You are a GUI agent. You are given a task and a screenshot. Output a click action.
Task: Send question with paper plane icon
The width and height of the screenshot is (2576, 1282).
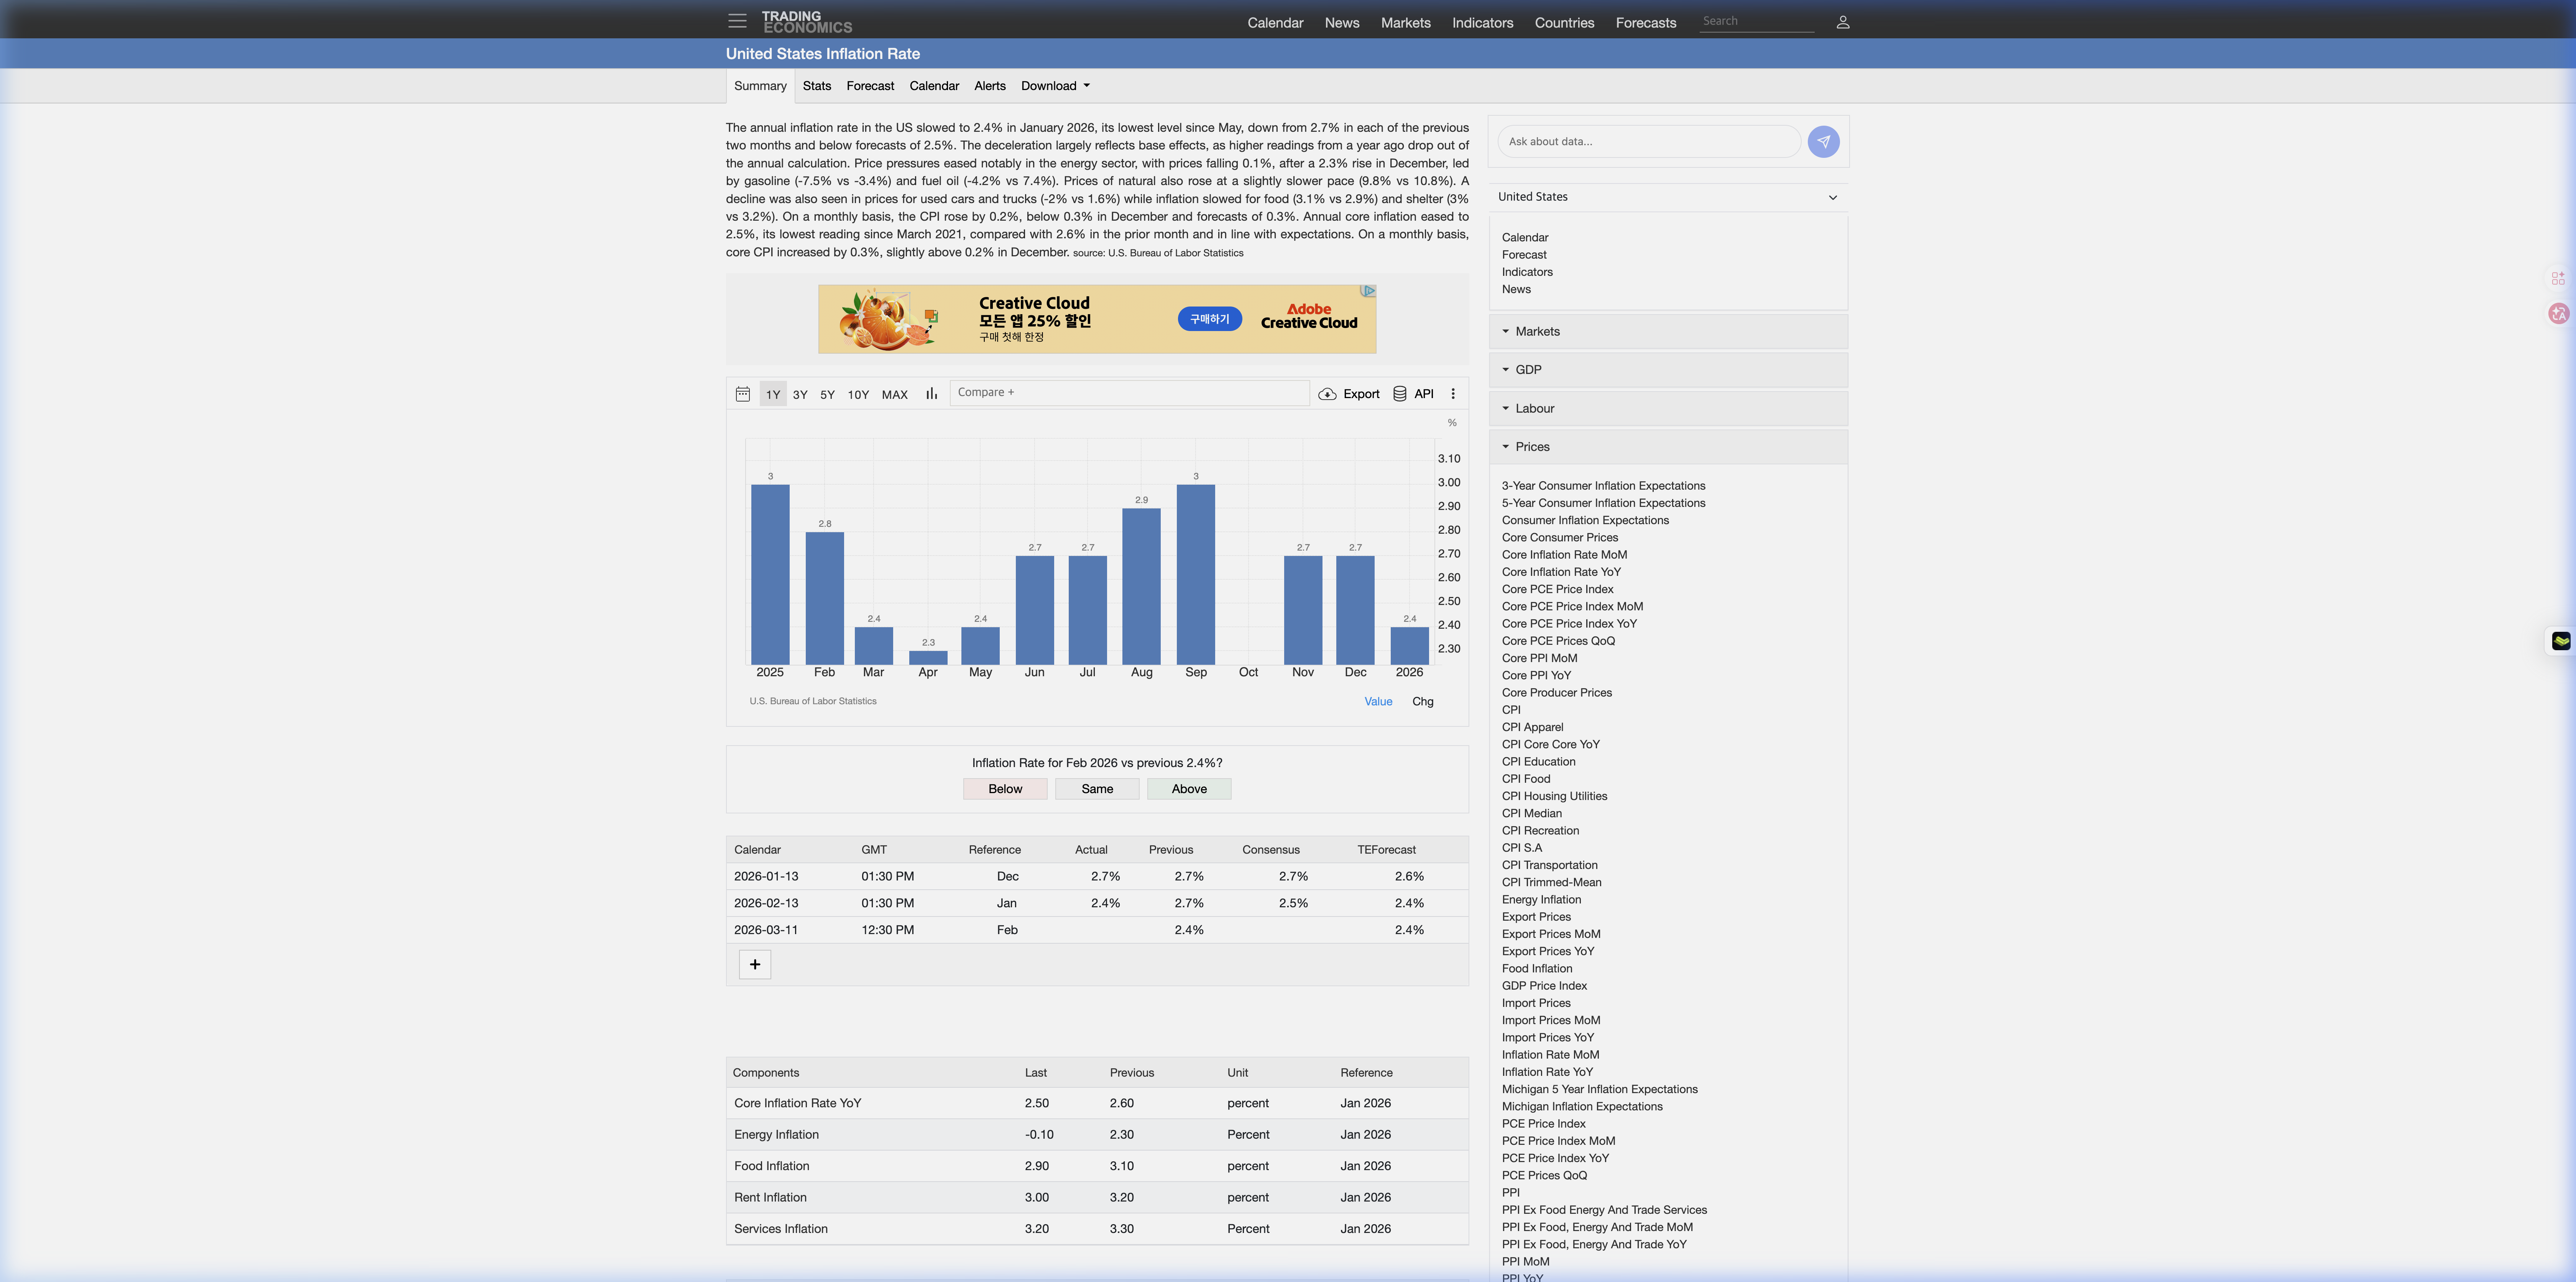coord(1823,142)
